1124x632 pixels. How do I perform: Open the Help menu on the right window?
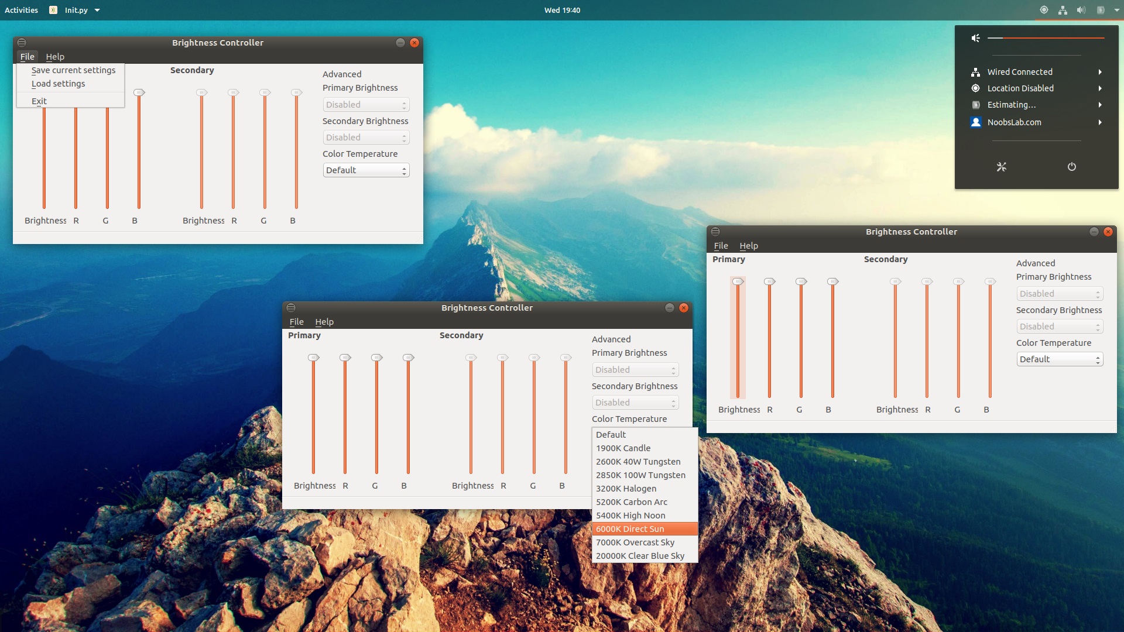point(749,245)
